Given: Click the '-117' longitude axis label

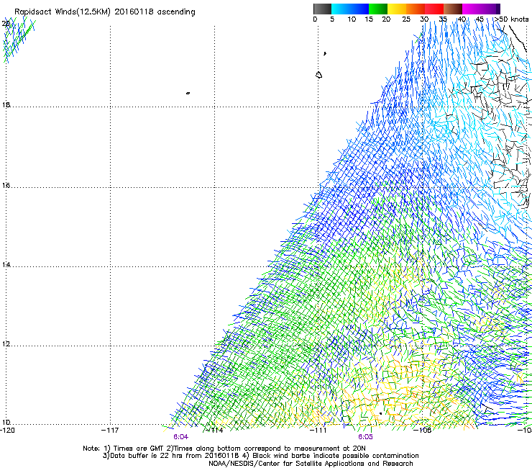Looking at the screenshot, I should (x=110, y=431).
